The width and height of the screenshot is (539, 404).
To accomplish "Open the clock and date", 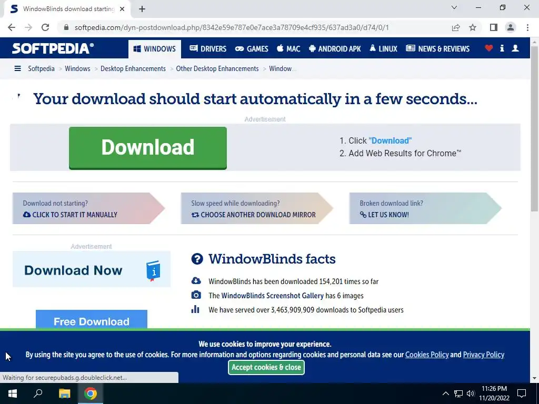I will coord(494,393).
